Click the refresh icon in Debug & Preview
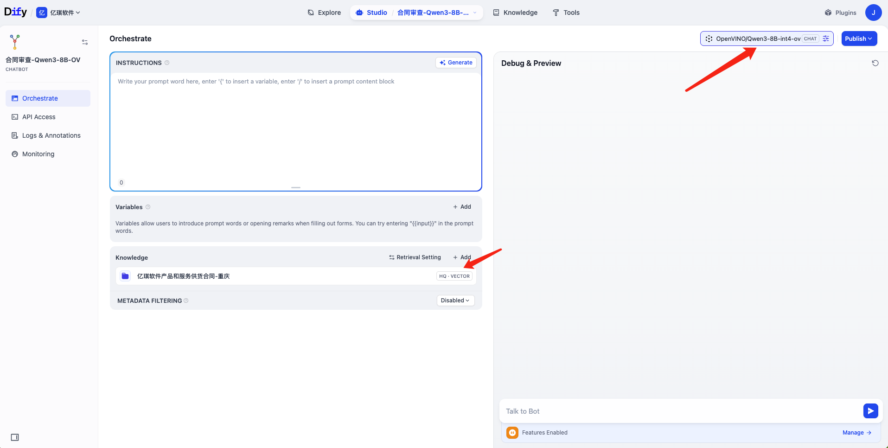 pyautogui.click(x=875, y=63)
